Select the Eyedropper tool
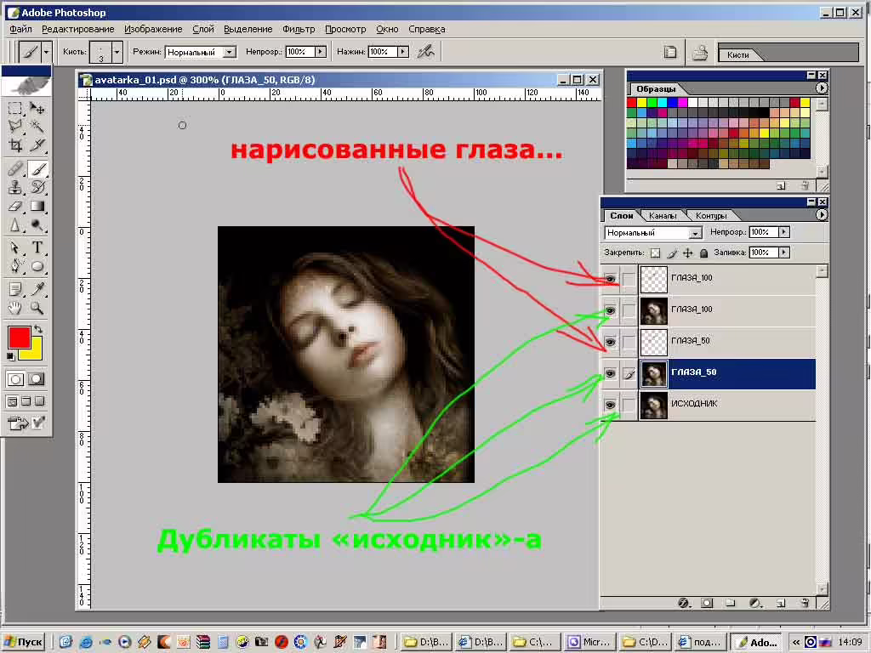871x653 pixels. [37, 289]
